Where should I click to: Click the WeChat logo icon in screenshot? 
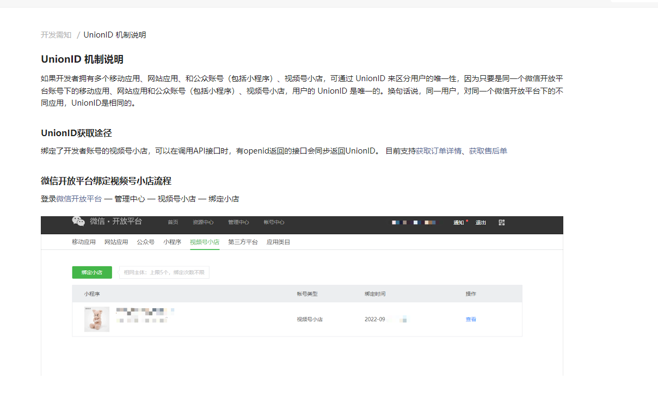click(x=78, y=221)
